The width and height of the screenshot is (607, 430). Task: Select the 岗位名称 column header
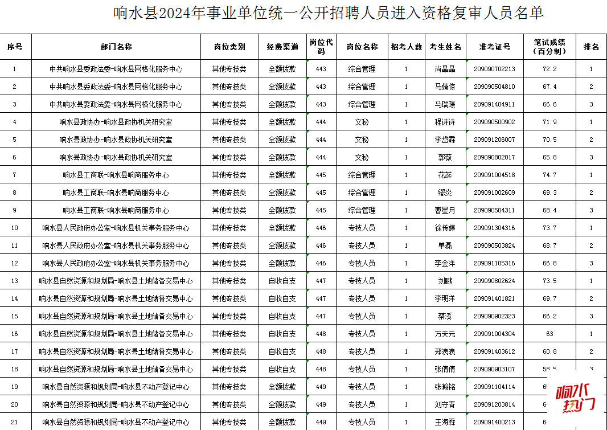pyautogui.click(x=362, y=47)
